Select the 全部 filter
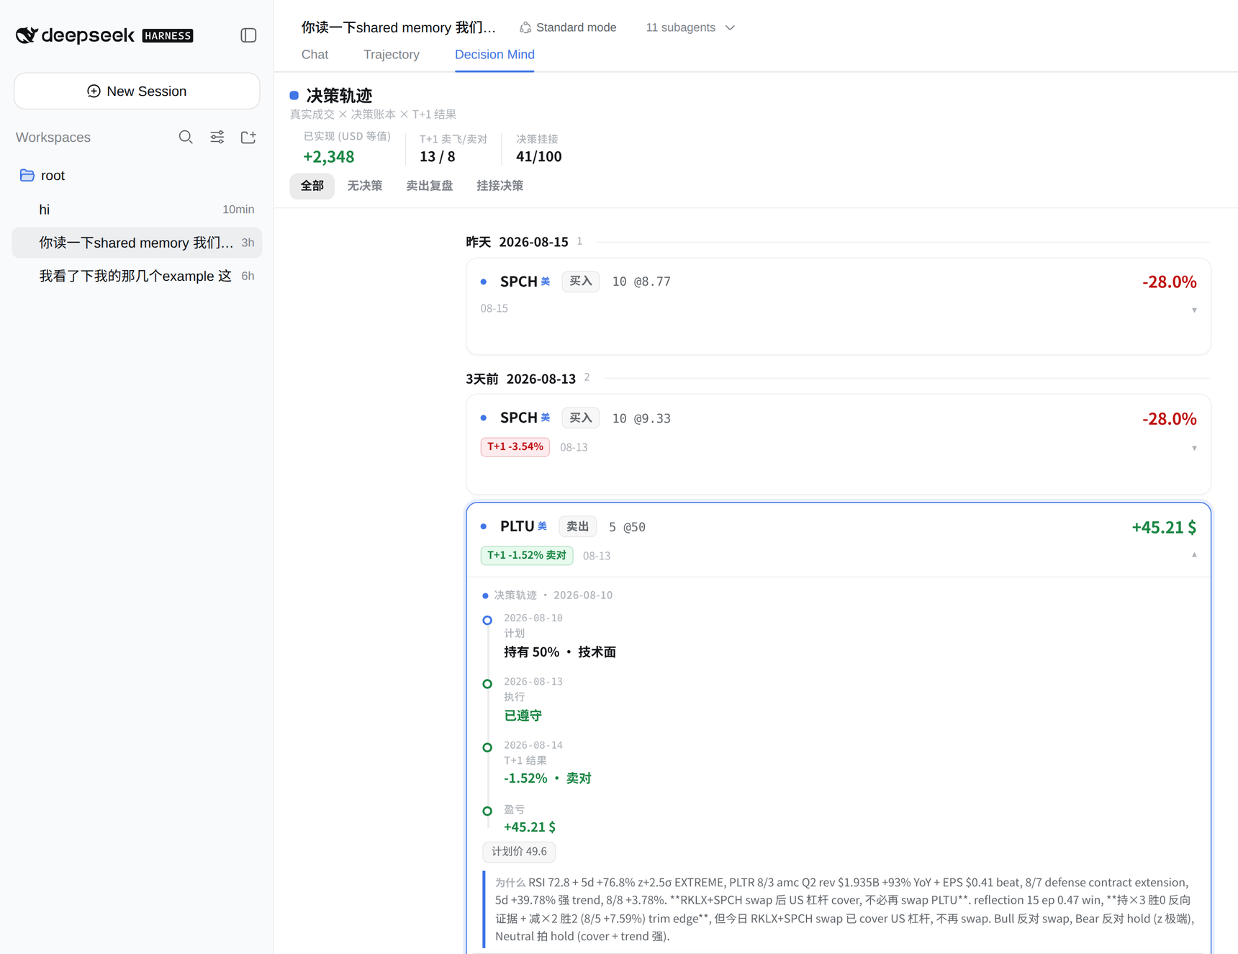This screenshot has width=1238, height=954. tap(312, 186)
